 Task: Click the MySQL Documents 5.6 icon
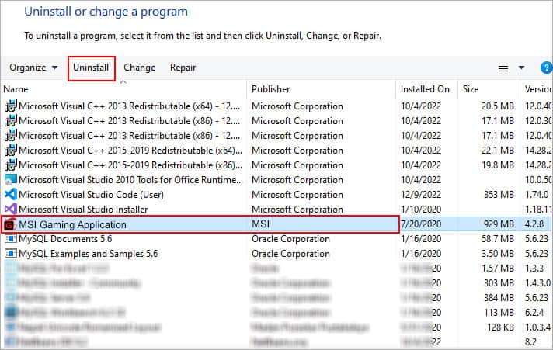coord(11,239)
